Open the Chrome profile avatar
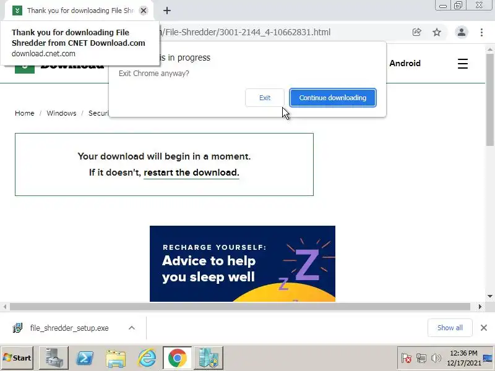The width and height of the screenshot is (495, 371). [x=461, y=32]
